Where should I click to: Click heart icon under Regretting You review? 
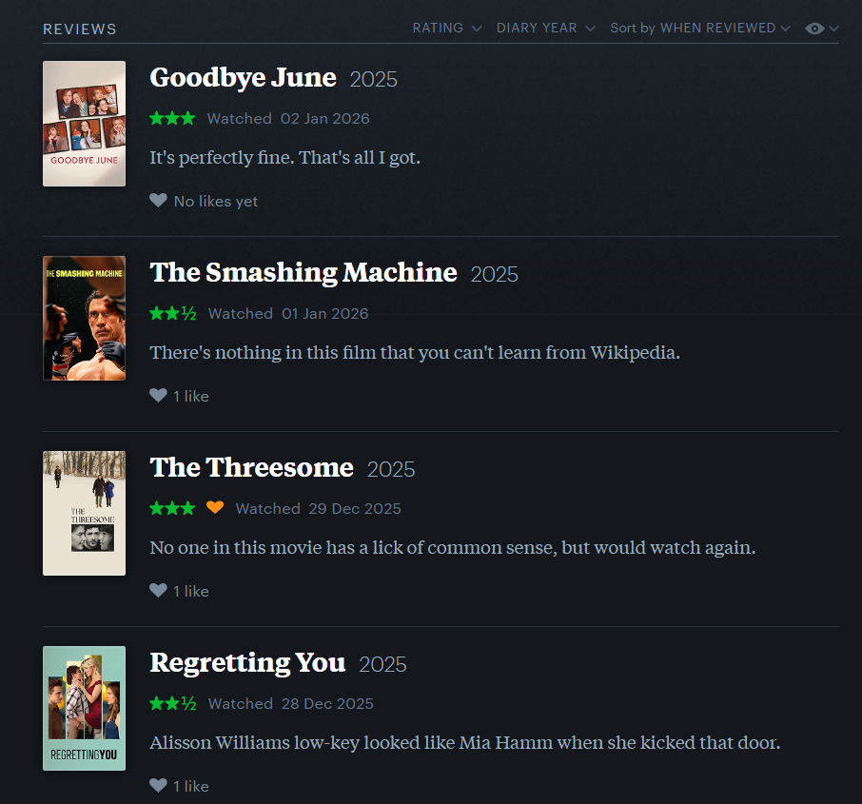[158, 786]
